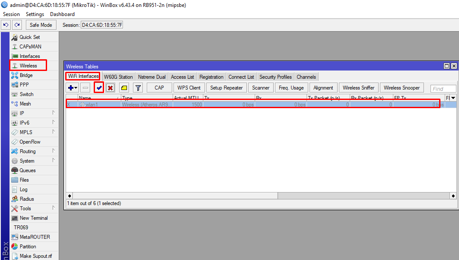Open Partition in the sidebar
The image size is (459, 260).
[x=34, y=247]
